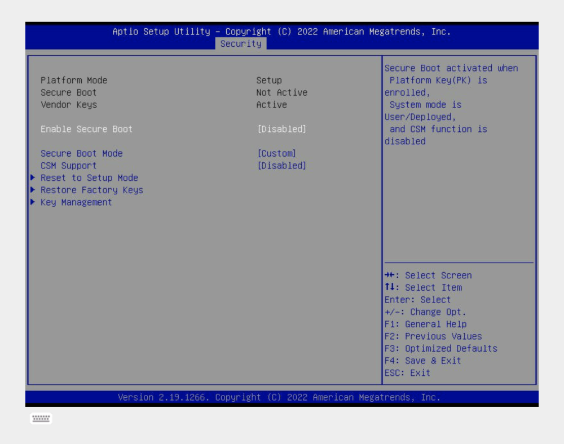Click the Secure Boot status label
The width and height of the screenshot is (564, 444).
point(68,92)
